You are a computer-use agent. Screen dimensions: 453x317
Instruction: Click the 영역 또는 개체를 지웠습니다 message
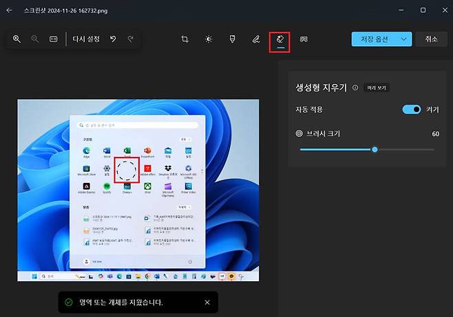pyautogui.click(x=121, y=303)
